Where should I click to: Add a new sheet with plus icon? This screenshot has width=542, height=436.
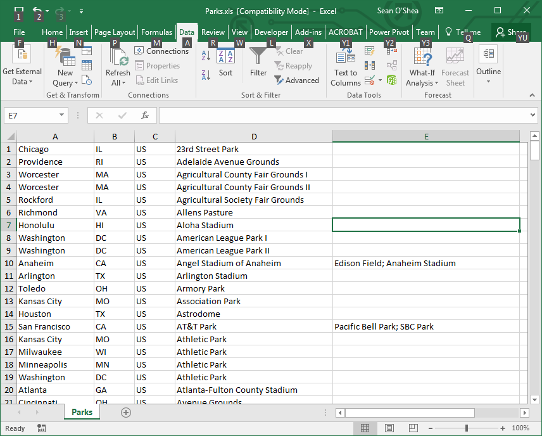[x=126, y=413]
